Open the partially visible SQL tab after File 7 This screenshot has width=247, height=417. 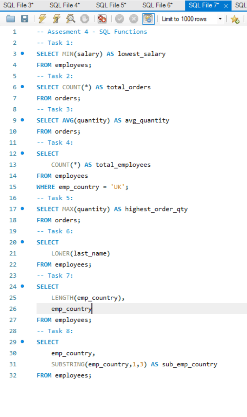(241, 5)
